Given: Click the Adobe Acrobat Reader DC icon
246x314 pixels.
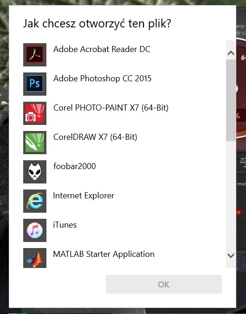Looking at the screenshot, I should pos(35,55).
